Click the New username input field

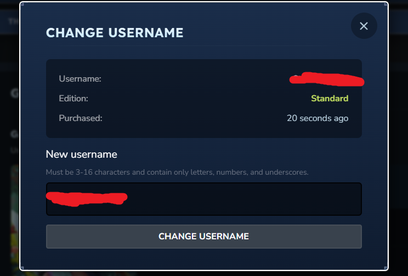(203, 199)
